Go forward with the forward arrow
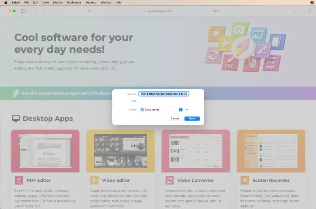 pos(44,11)
